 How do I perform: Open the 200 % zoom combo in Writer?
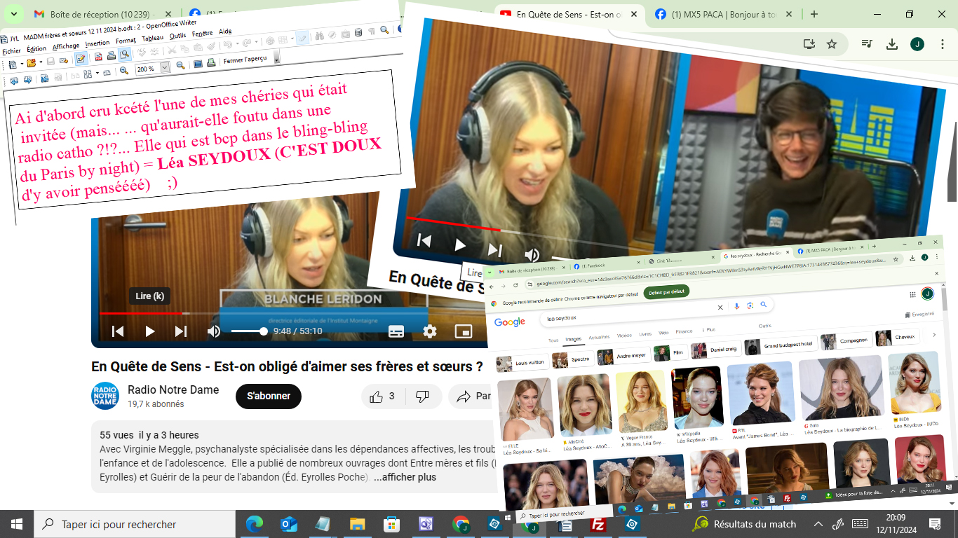pyautogui.click(x=153, y=69)
